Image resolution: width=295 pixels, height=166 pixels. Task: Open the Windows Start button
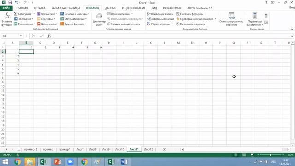point(5,162)
